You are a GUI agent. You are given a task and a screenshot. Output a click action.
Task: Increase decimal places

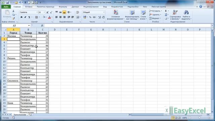click(x=99, y=17)
